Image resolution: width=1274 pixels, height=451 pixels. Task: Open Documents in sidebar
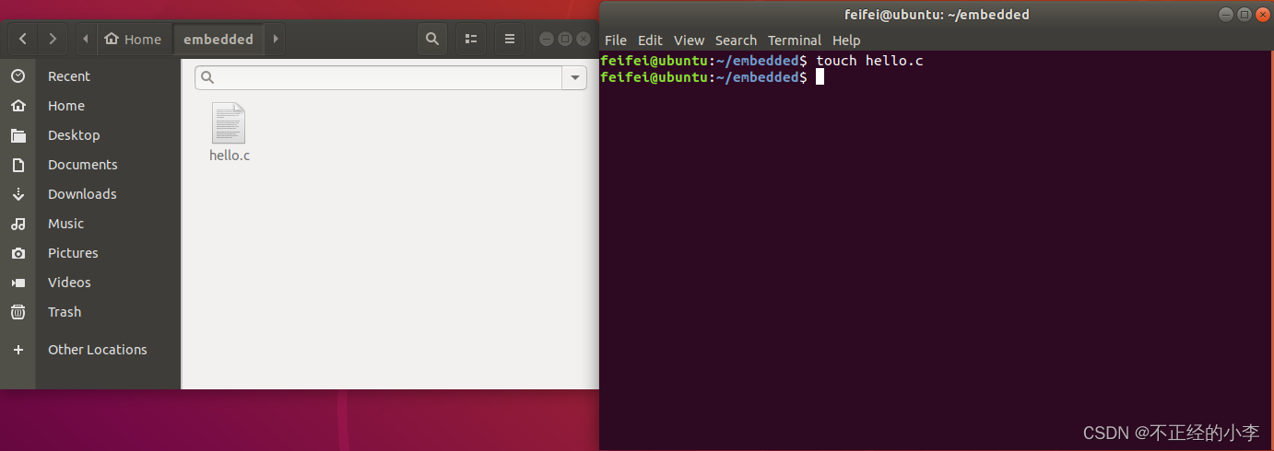(83, 165)
